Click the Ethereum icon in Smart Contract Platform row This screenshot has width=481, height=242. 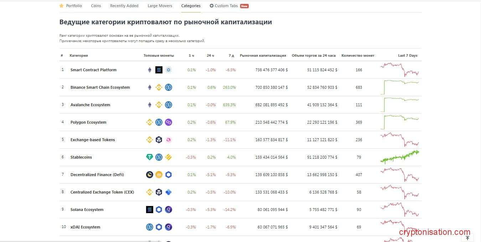150,70
